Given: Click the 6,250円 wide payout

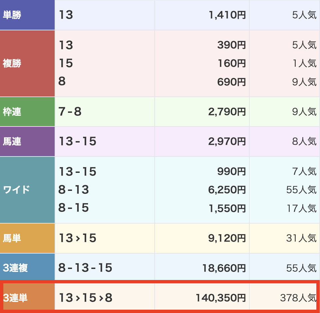Looking at the screenshot, I should click(227, 190).
